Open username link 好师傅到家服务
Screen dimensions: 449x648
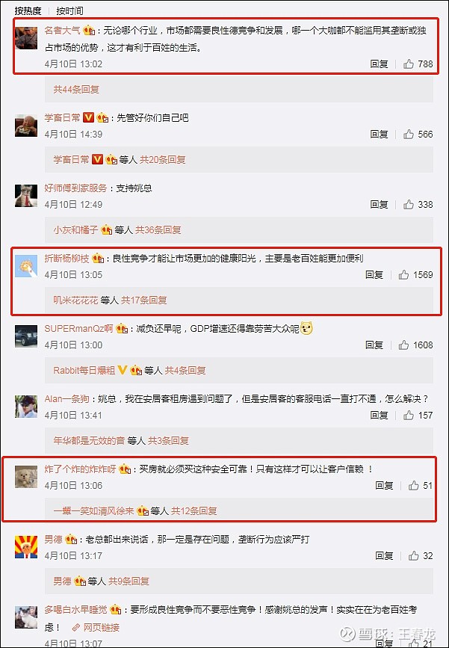pyautogui.click(x=75, y=188)
